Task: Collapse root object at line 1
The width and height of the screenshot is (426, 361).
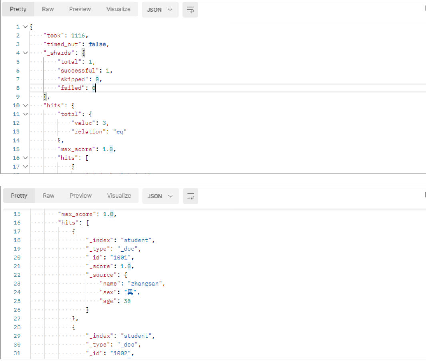Action: [25, 27]
